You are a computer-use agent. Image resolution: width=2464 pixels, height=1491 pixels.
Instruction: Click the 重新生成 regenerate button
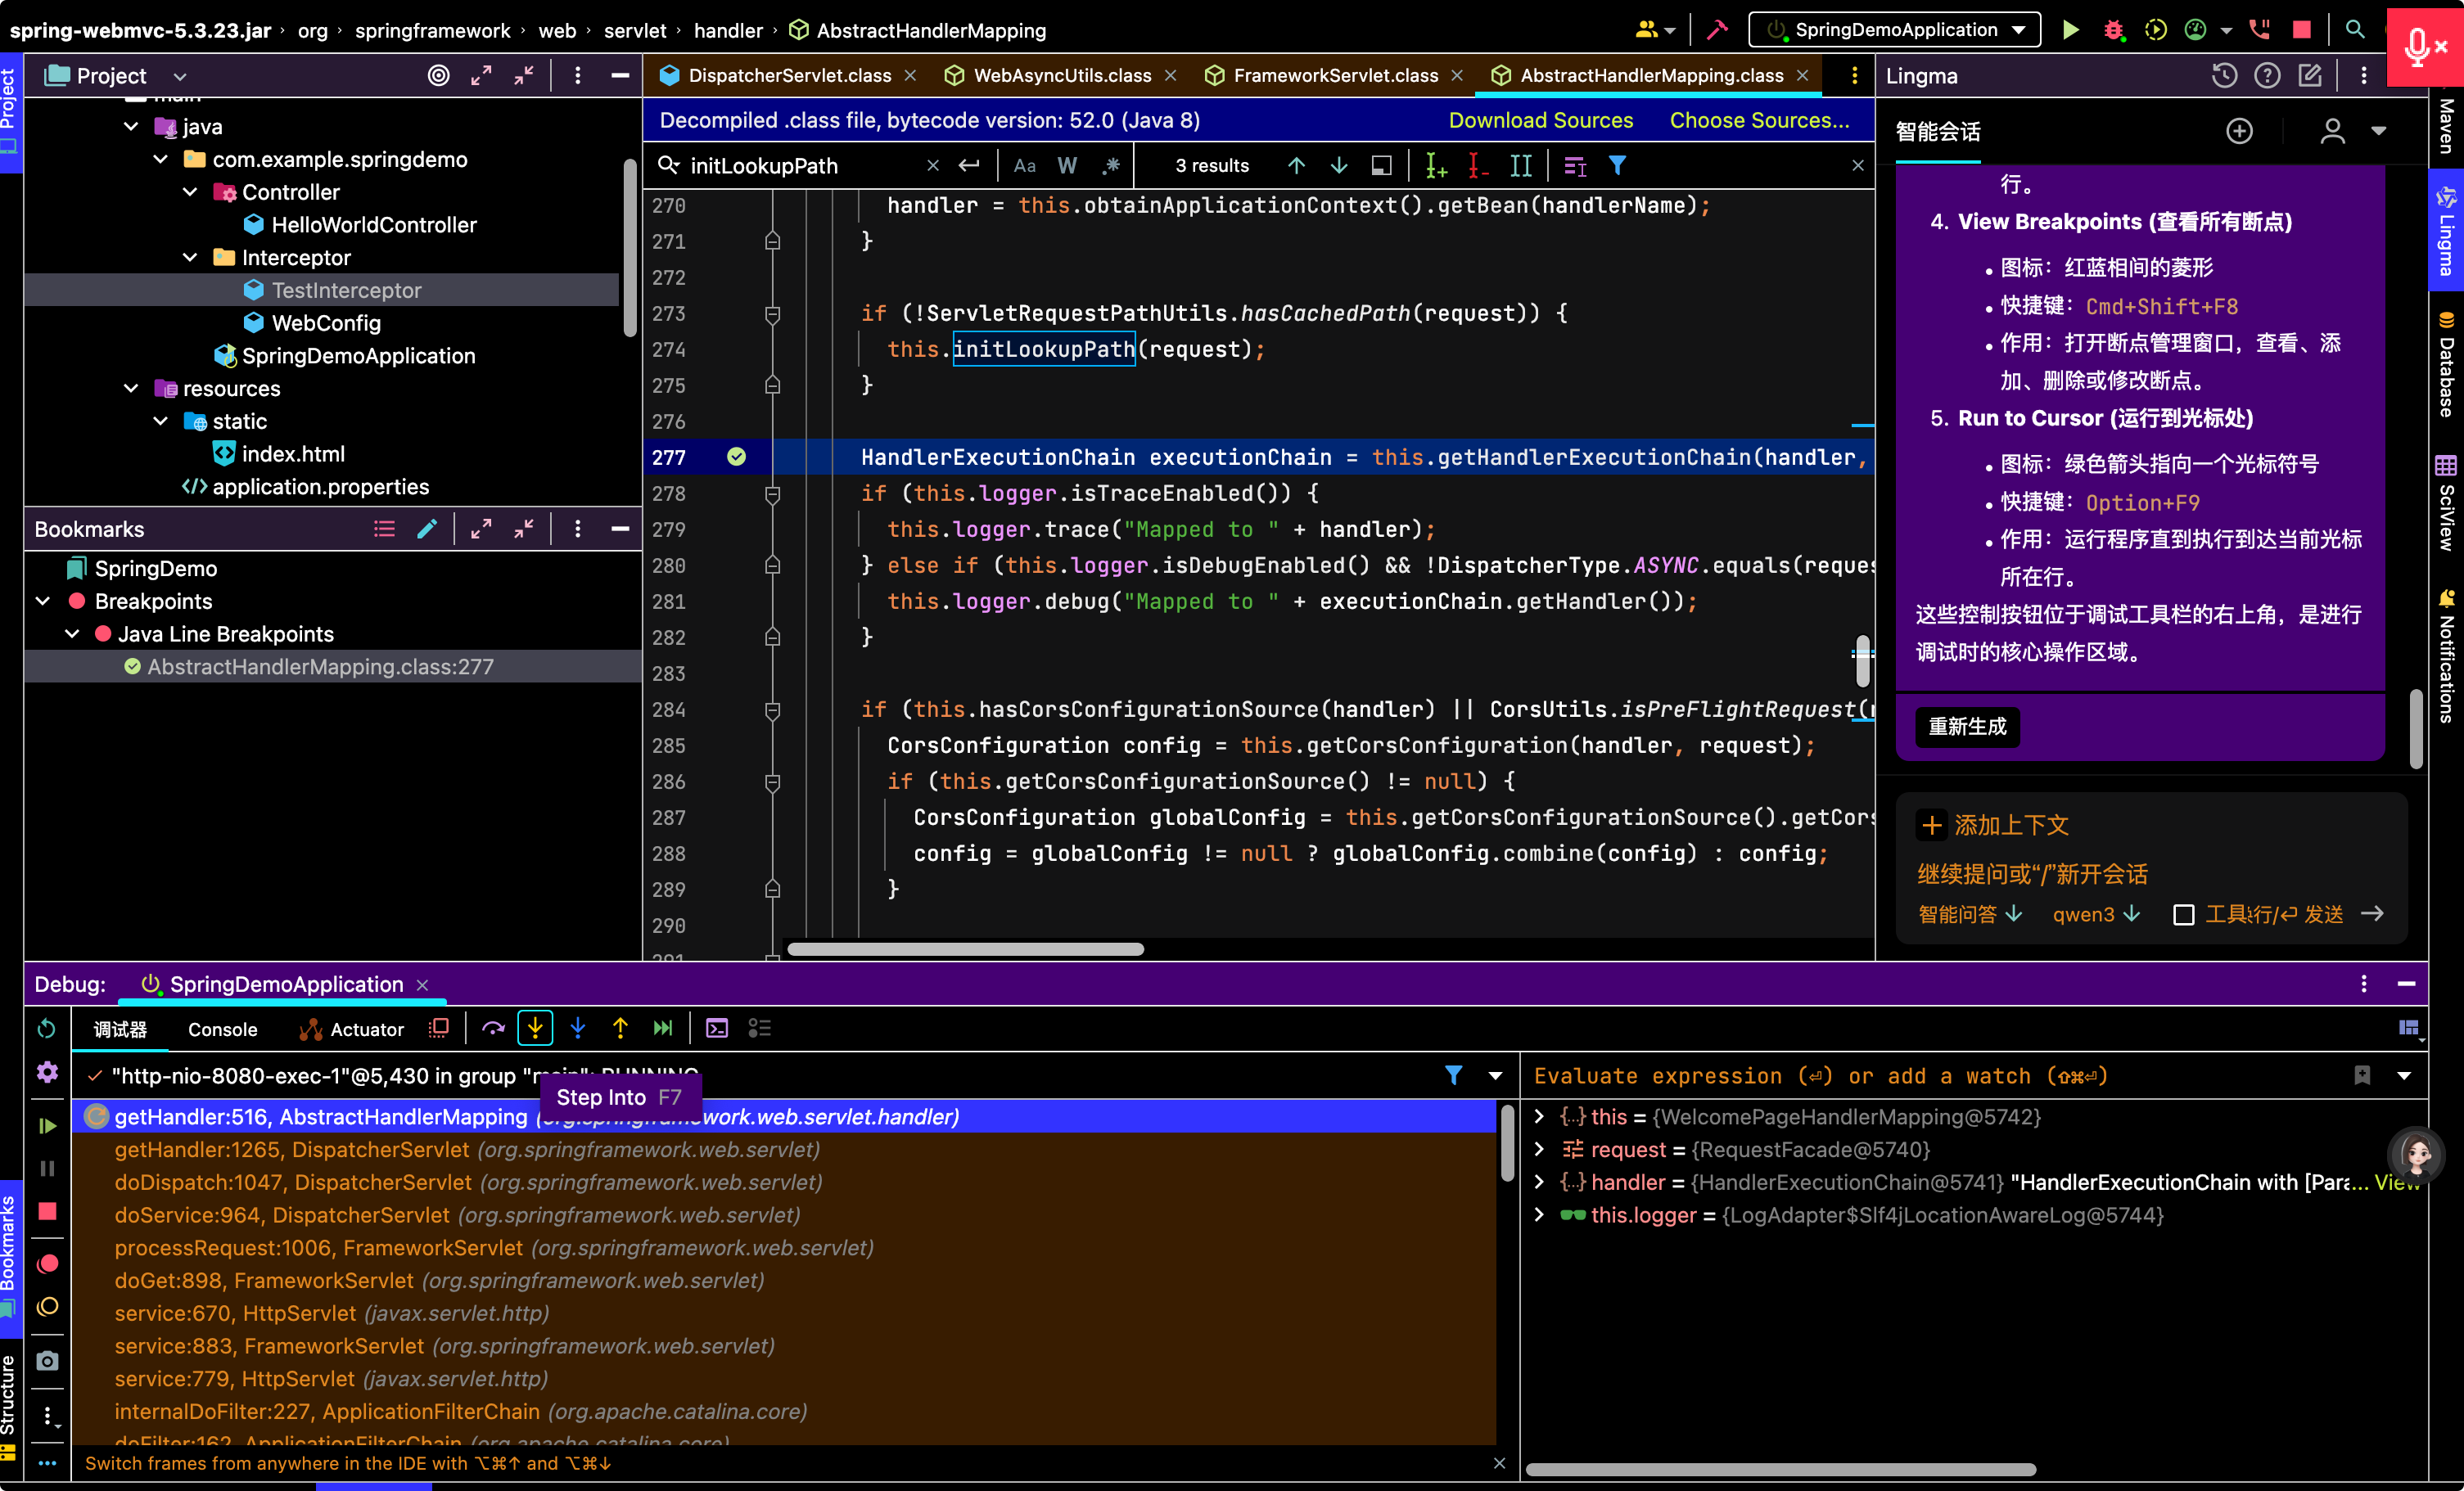[1967, 727]
